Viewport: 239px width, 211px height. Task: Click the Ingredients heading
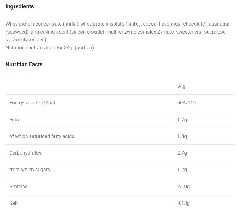pos(20,6)
